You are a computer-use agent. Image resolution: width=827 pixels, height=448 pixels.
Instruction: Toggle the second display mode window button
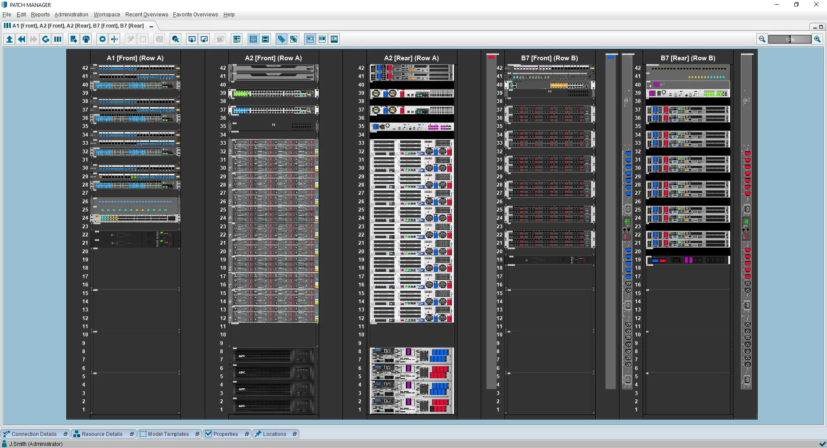[x=322, y=39]
